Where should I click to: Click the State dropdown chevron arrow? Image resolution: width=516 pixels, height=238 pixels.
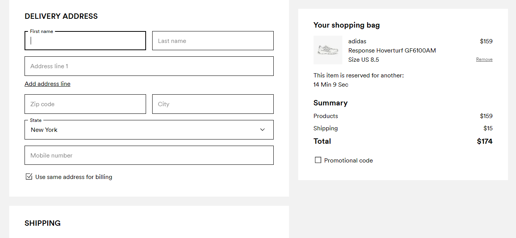263,130
